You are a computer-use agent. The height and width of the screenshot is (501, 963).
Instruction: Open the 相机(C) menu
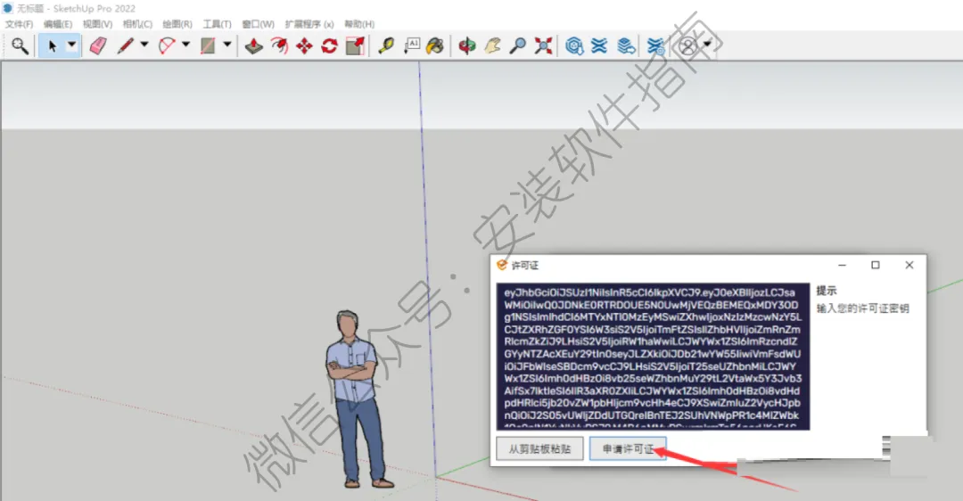pyautogui.click(x=137, y=24)
